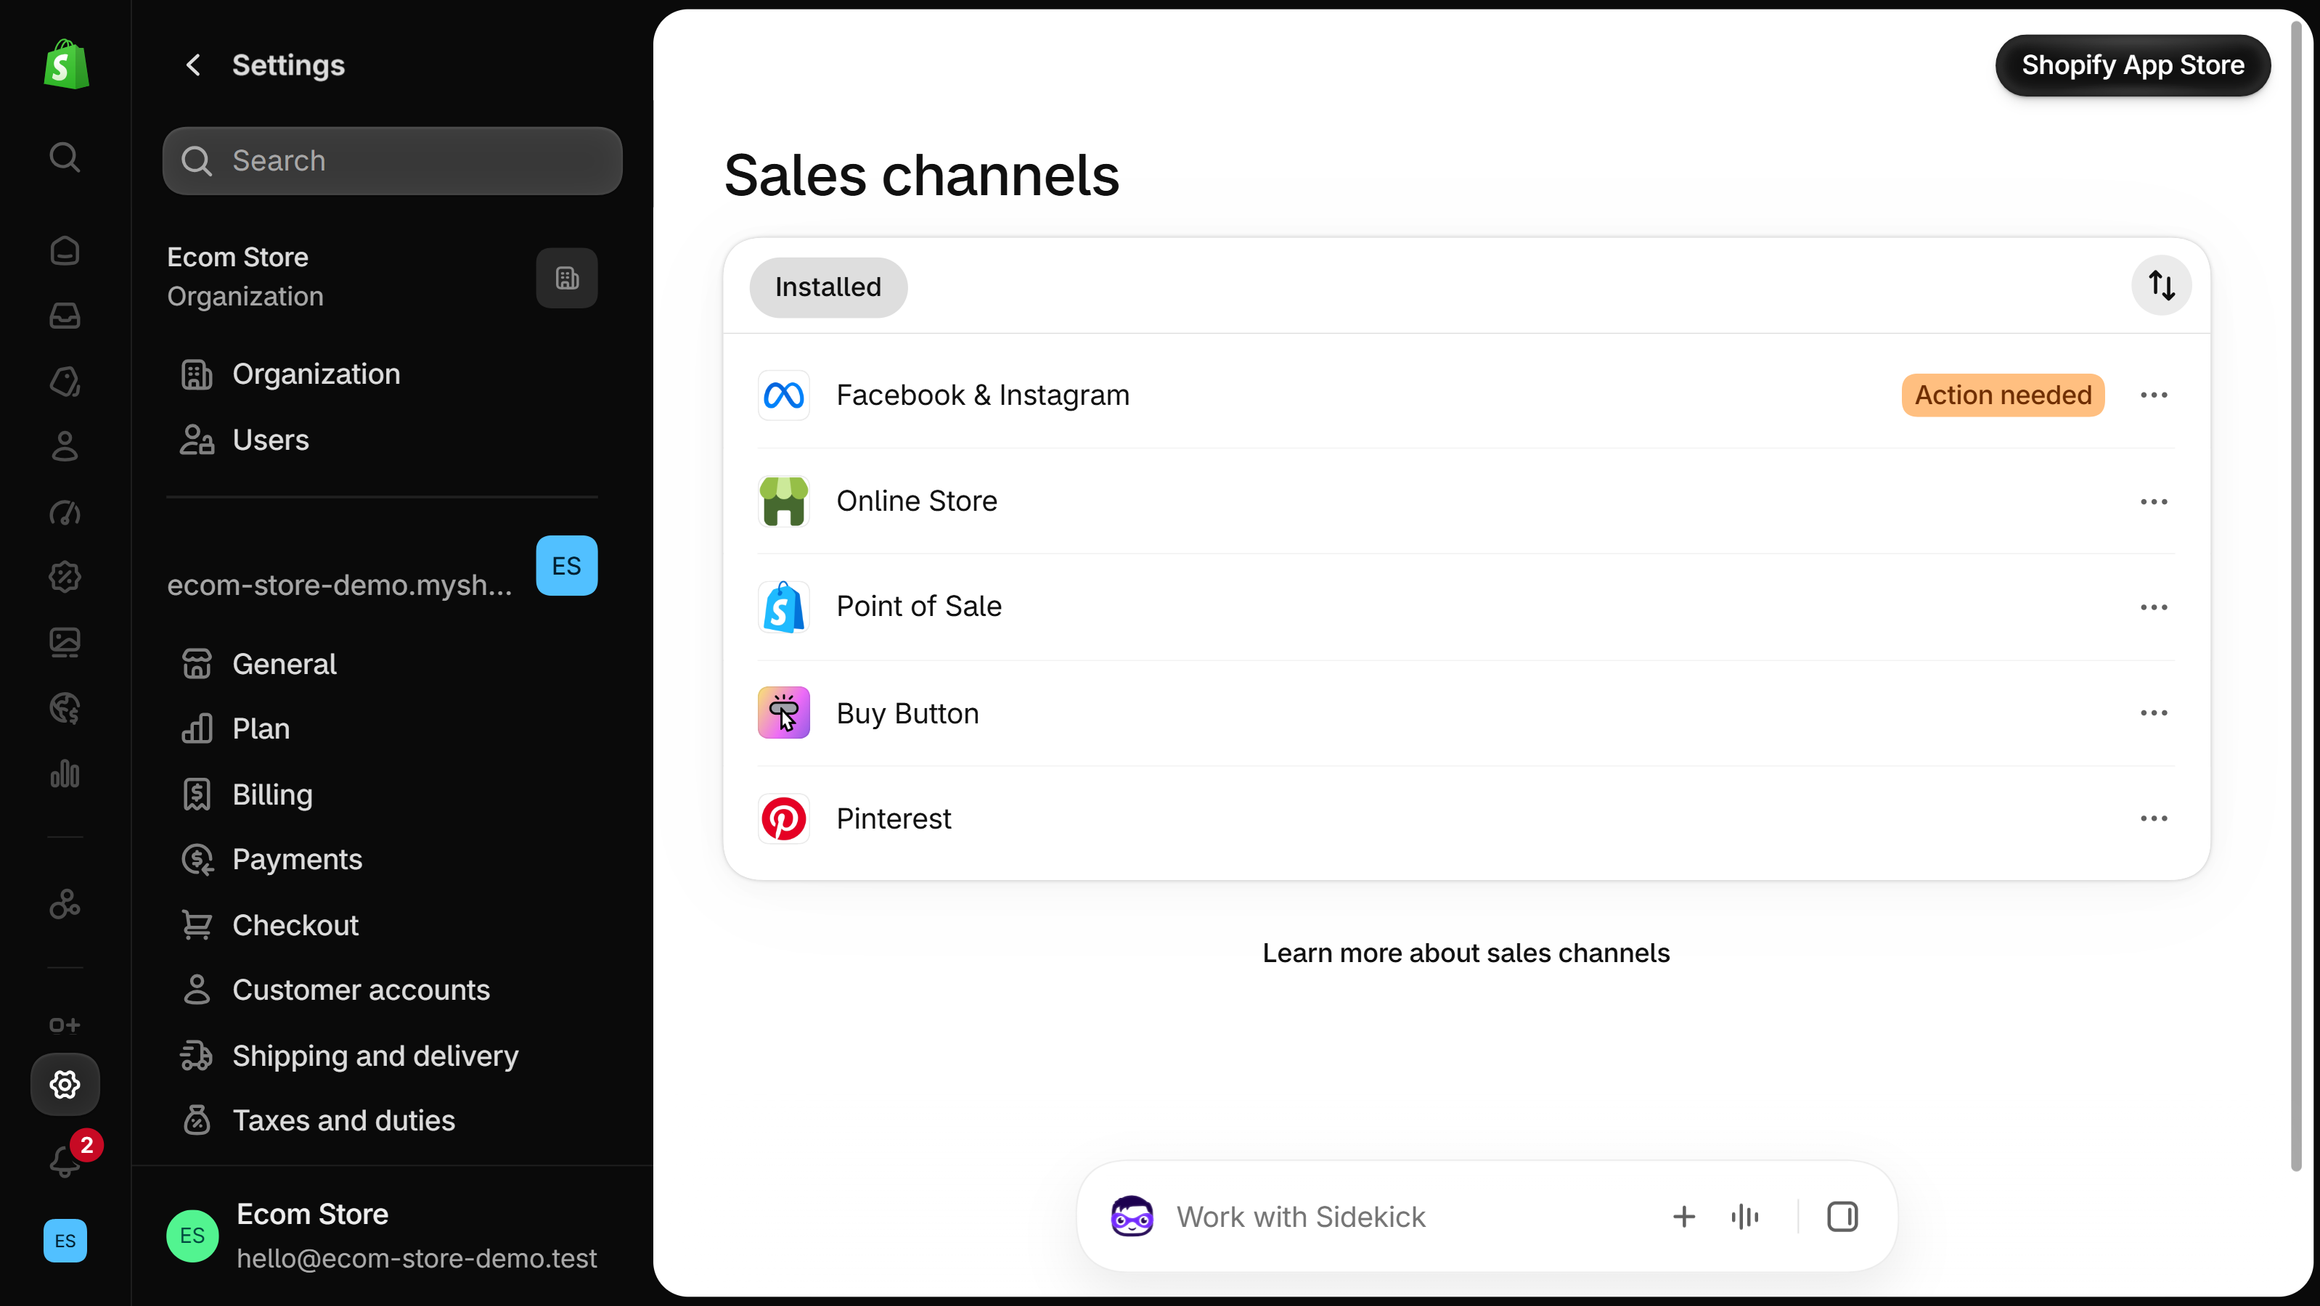Open Content image icon in the rail

pos(64,643)
